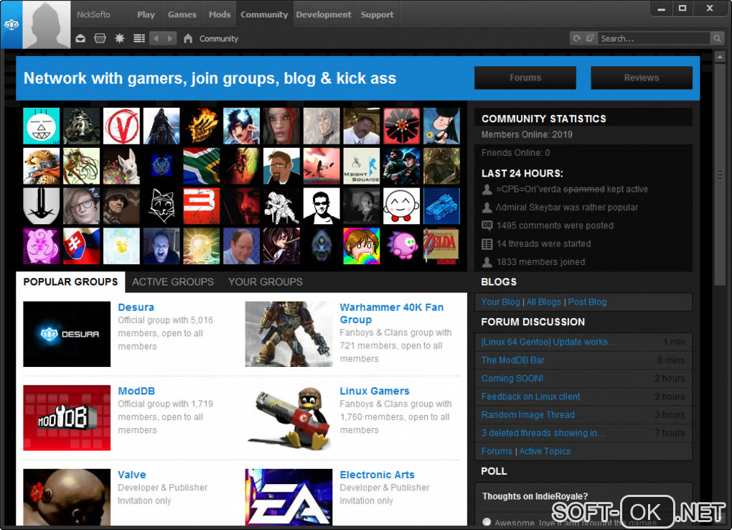732x530 pixels.
Task: Click the Mass Effect 3 red avatar
Action: (201, 205)
